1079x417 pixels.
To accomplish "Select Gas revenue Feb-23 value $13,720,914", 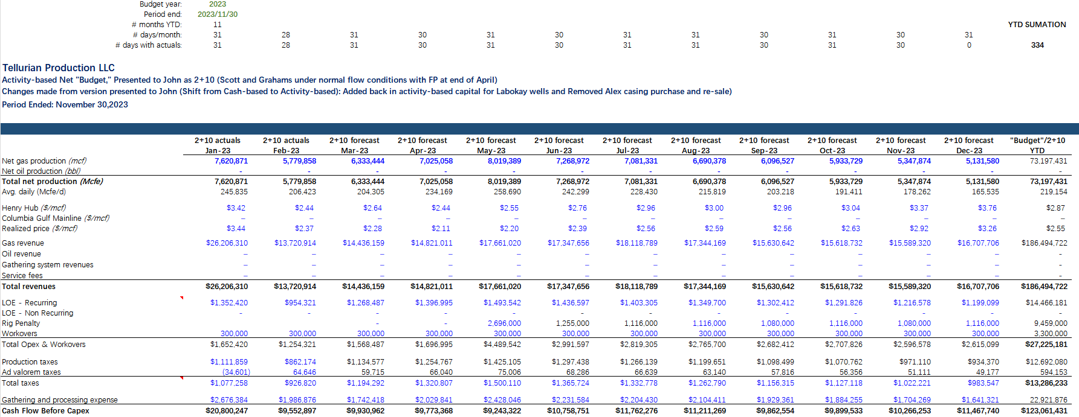I will tap(295, 243).
